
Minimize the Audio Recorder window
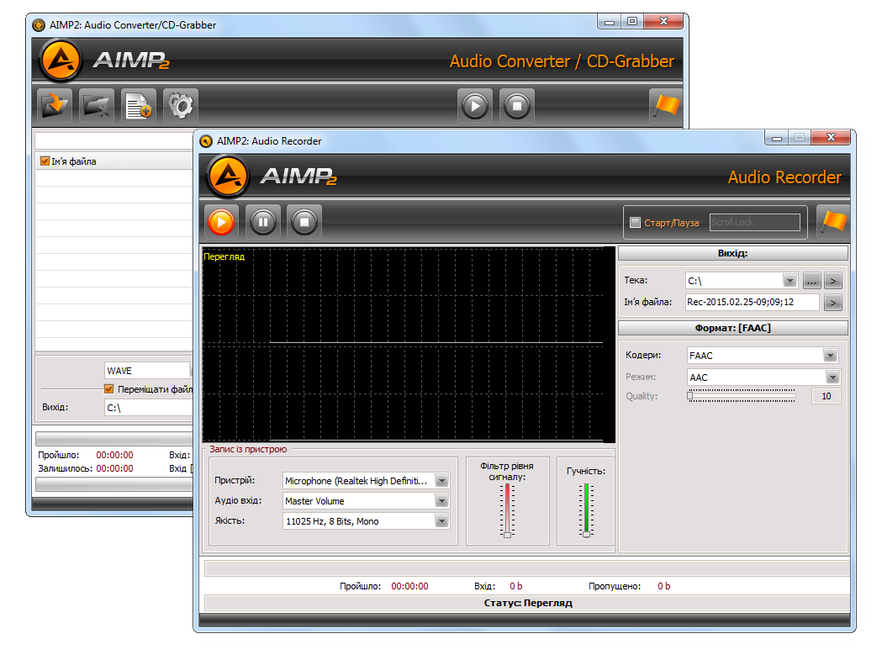coord(777,137)
